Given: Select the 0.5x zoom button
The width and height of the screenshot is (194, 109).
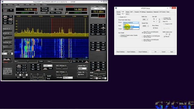Looking at the screenshot, I should 74,61.
